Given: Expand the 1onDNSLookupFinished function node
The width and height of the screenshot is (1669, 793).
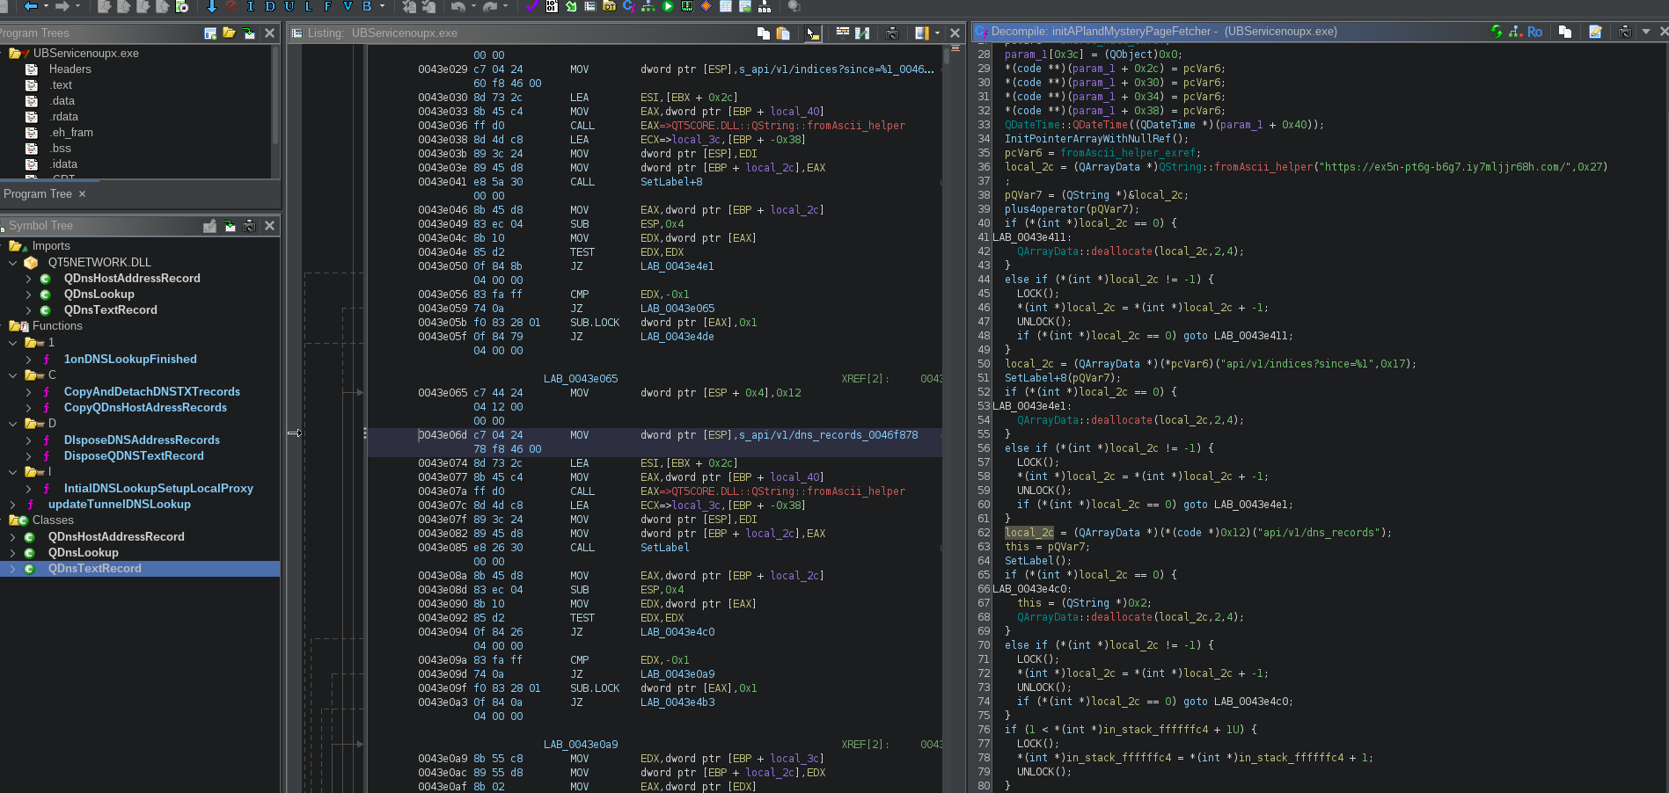Looking at the screenshot, I should click(x=29, y=359).
